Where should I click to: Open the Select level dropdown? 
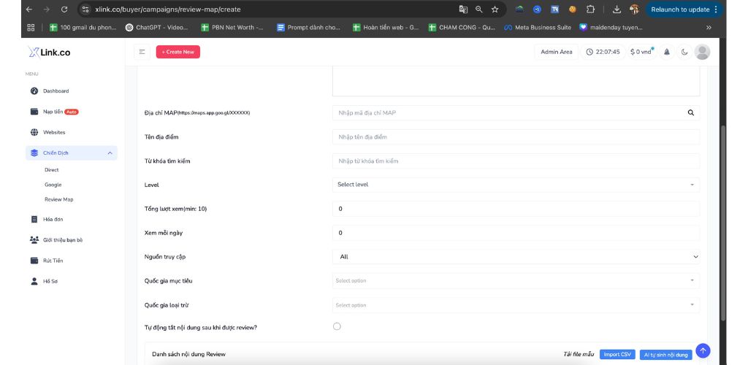[516, 185]
